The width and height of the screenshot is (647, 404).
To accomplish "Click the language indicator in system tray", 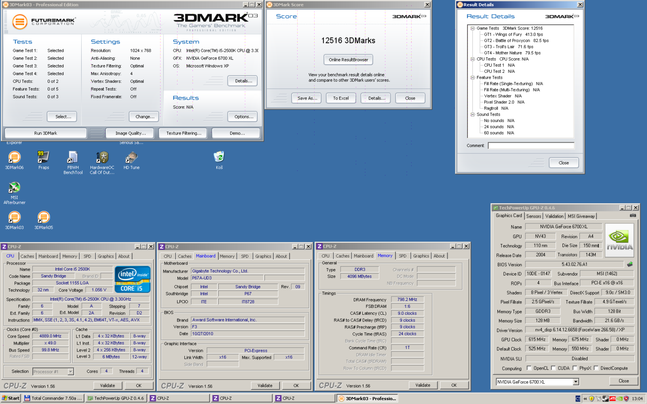I will (578, 398).
